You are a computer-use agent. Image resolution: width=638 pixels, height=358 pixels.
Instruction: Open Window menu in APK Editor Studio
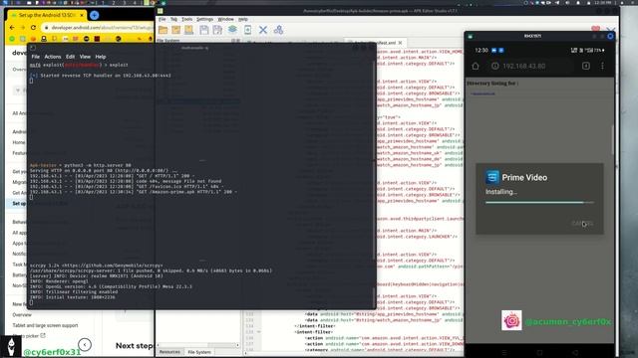pos(225,19)
